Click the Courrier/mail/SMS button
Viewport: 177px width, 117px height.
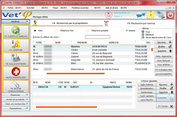[163, 74]
